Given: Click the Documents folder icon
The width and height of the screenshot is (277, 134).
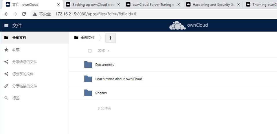Looking at the screenshot, I should tap(88, 65).
